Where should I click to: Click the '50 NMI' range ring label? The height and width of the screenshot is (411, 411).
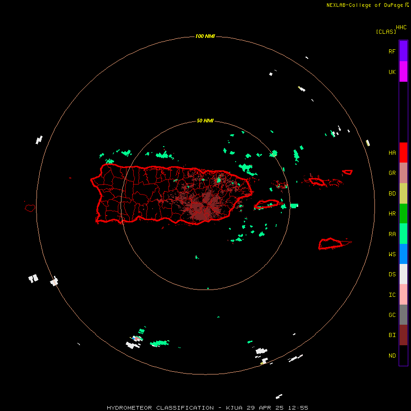click(205, 121)
